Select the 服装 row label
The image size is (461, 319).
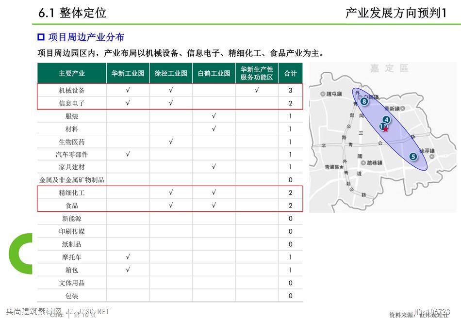(72, 116)
